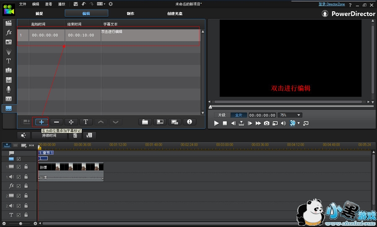377x227 pixels.
Task: Open the 3D mode dropdown arrow
Action: 299,123
